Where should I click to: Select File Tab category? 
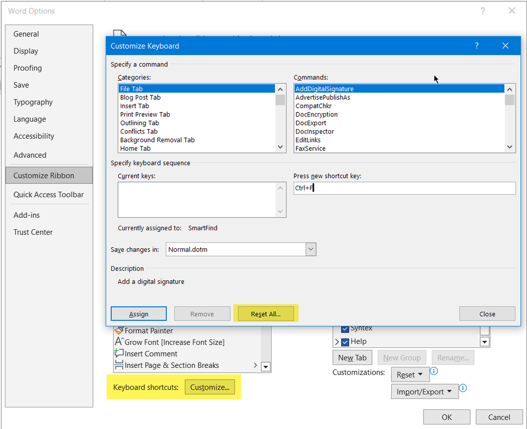tap(197, 89)
